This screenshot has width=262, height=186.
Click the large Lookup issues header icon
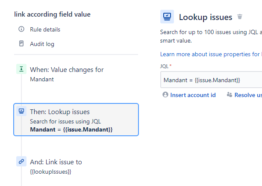click(x=167, y=17)
